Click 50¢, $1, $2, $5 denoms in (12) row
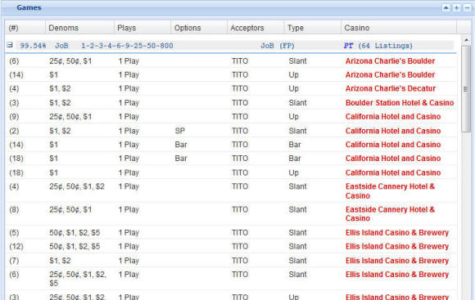The image size is (475, 300). 75,247
